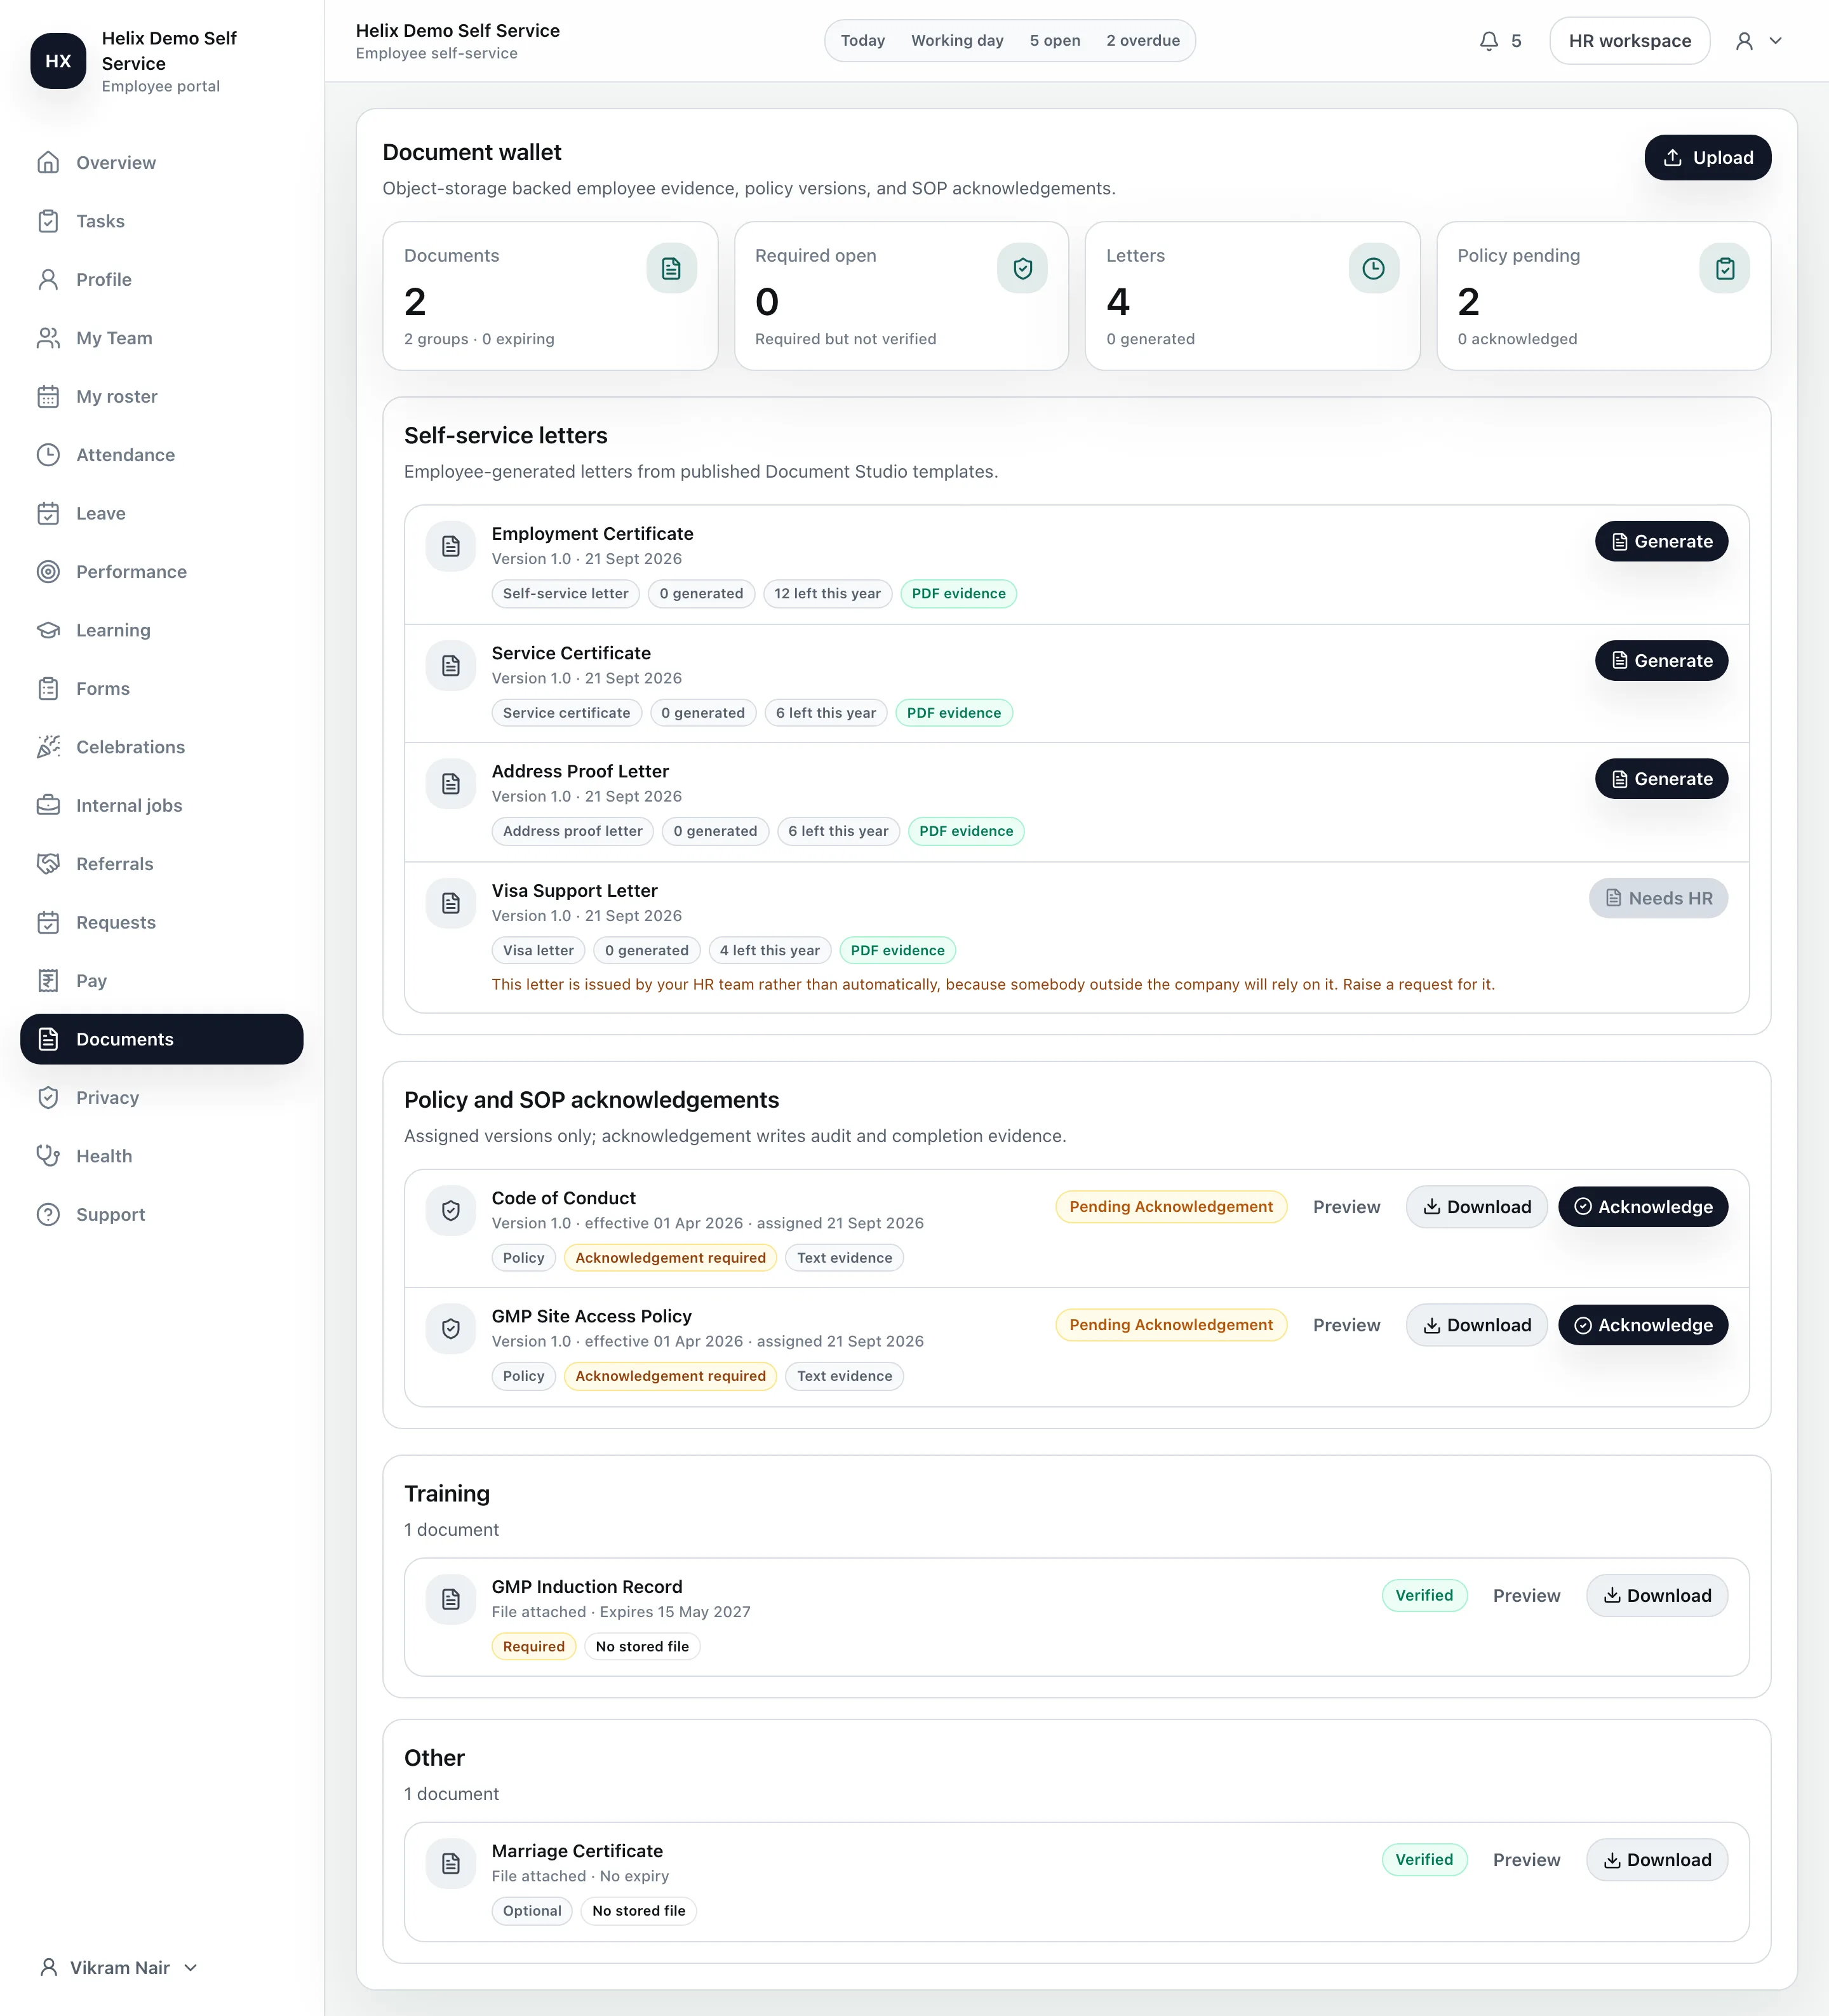Click the Upload button
Image resolution: width=1829 pixels, height=2016 pixels.
click(1707, 158)
